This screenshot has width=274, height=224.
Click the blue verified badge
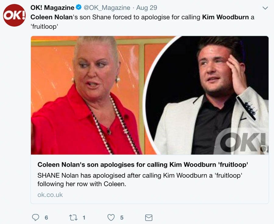point(79,8)
